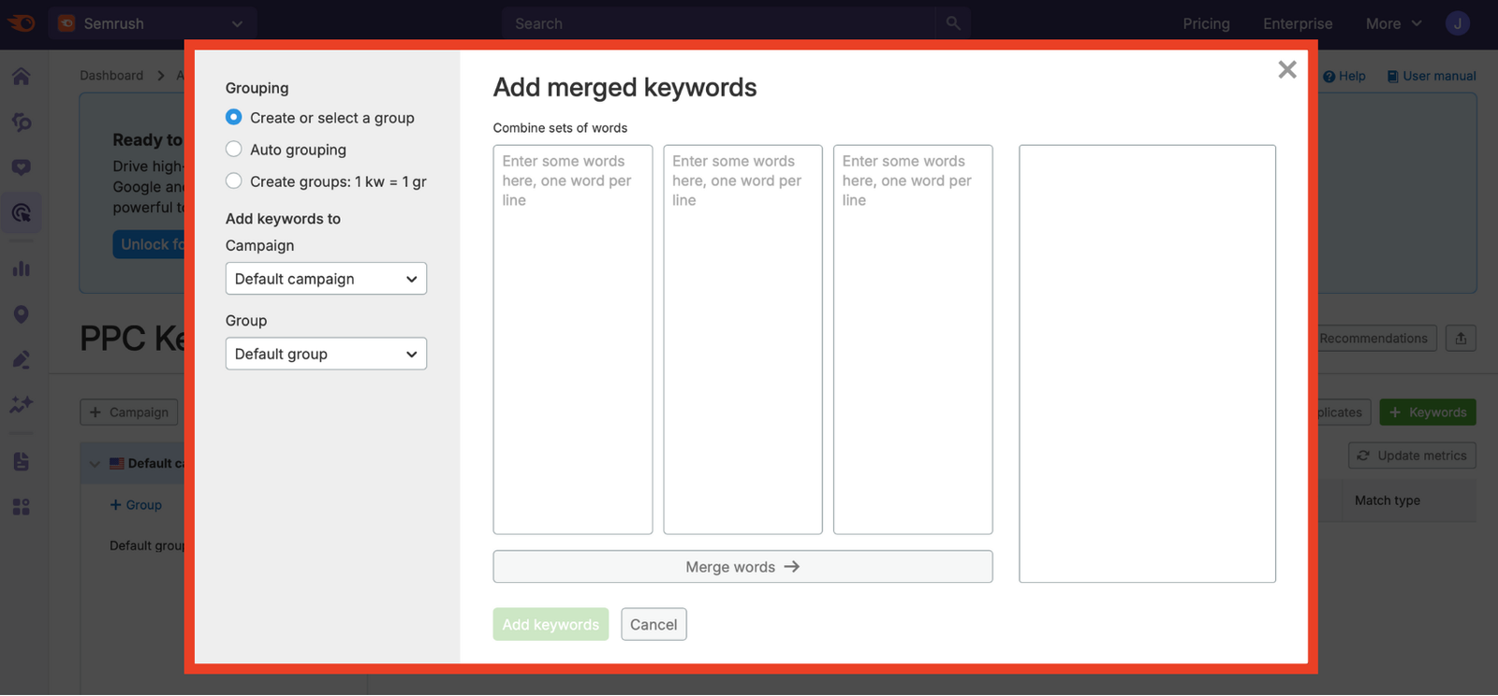This screenshot has height=696, width=1498.
Task: Click the green Keywords button
Action: (x=1428, y=413)
